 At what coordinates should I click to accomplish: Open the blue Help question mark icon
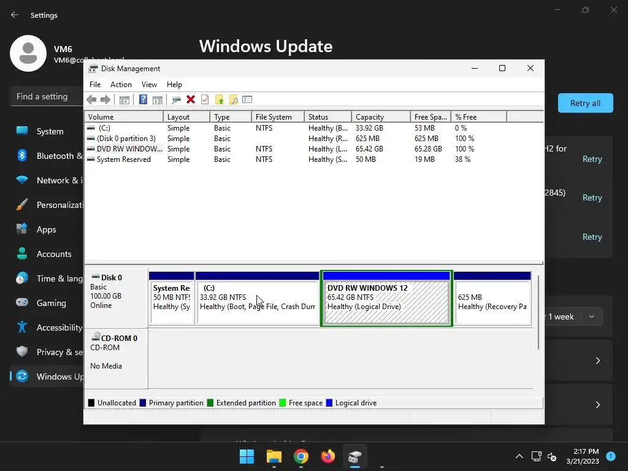point(143,100)
